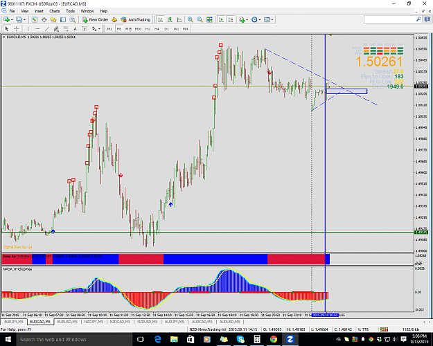Open the Strategy Tester icon
The image size is (433, 346).
point(72,19)
